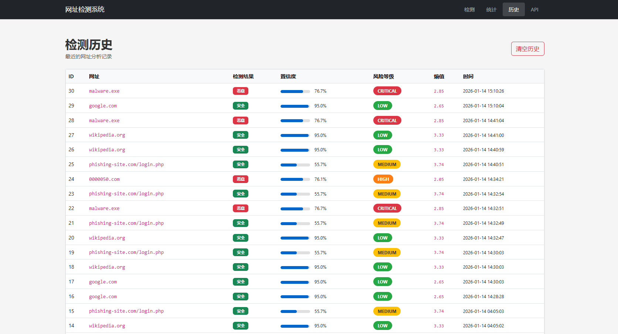This screenshot has height=334, width=618.
Task: Click CRITICAL risk badge in row 28
Action: [x=387, y=120]
